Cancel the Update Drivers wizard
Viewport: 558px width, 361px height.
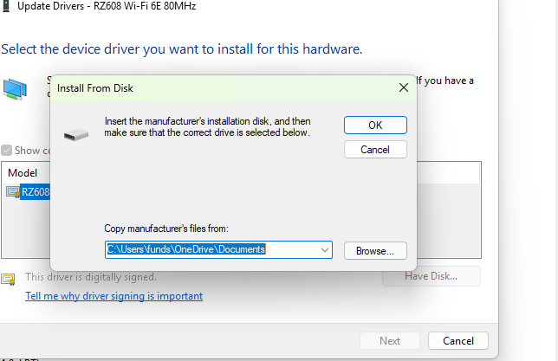(x=458, y=341)
